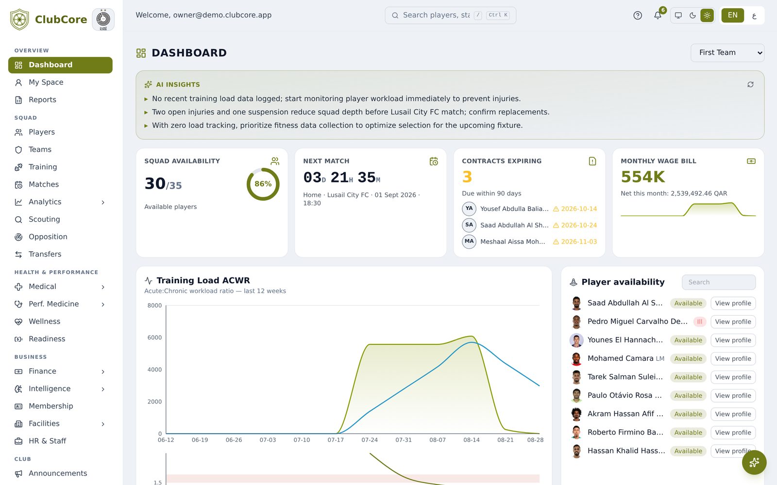Click the ClubCore shield logo

click(19, 19)
